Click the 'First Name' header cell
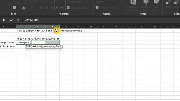The height and width of the screenshot is (101, 180). tap(23, 39)
